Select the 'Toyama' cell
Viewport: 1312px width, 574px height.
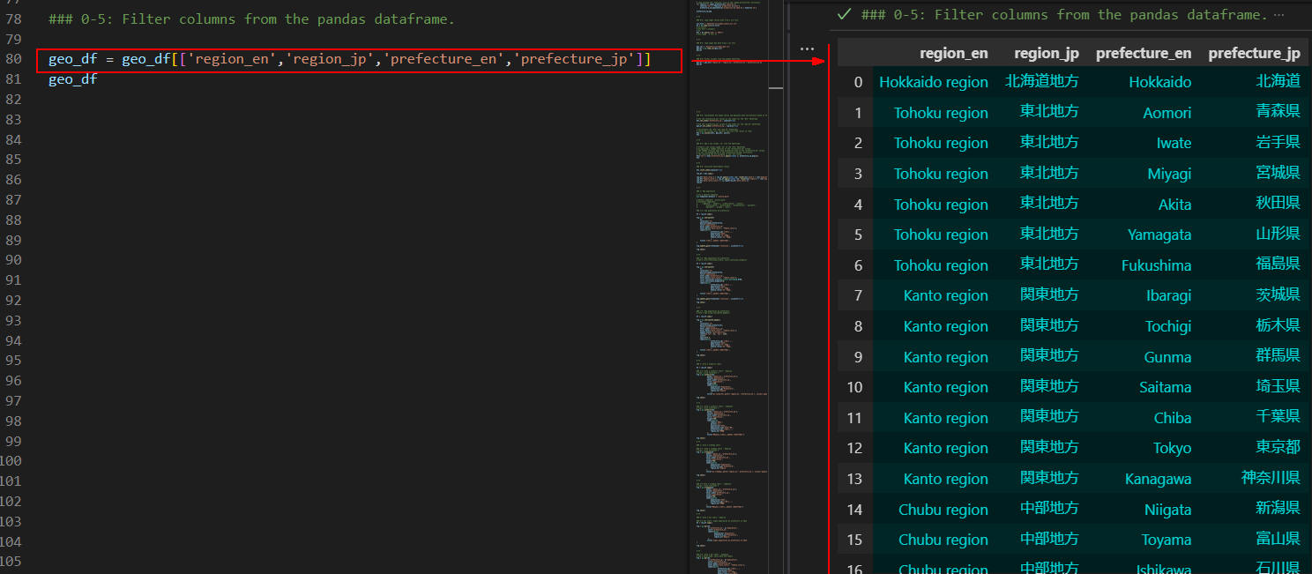[x=1166, y=540]
